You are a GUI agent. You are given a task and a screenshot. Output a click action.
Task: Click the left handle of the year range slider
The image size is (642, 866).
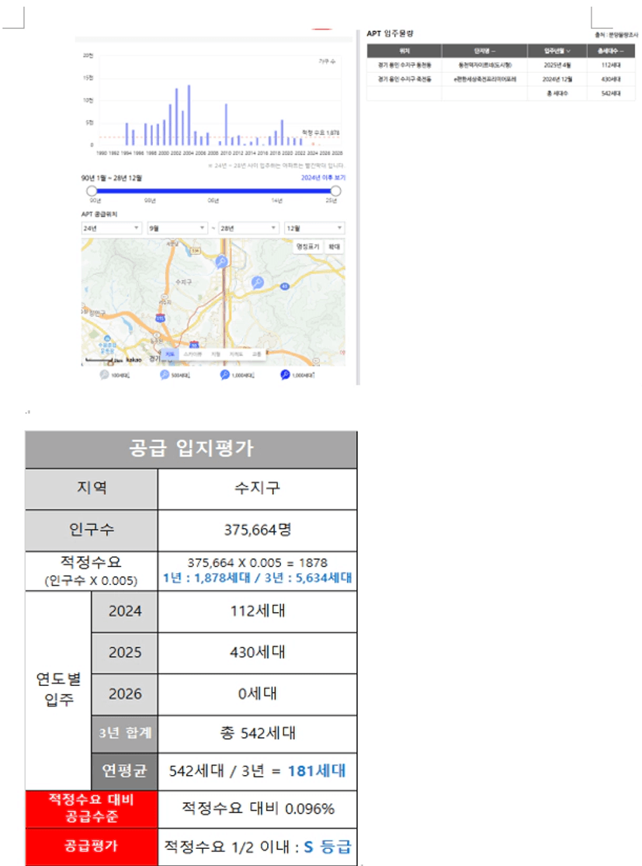click(92, 191)
